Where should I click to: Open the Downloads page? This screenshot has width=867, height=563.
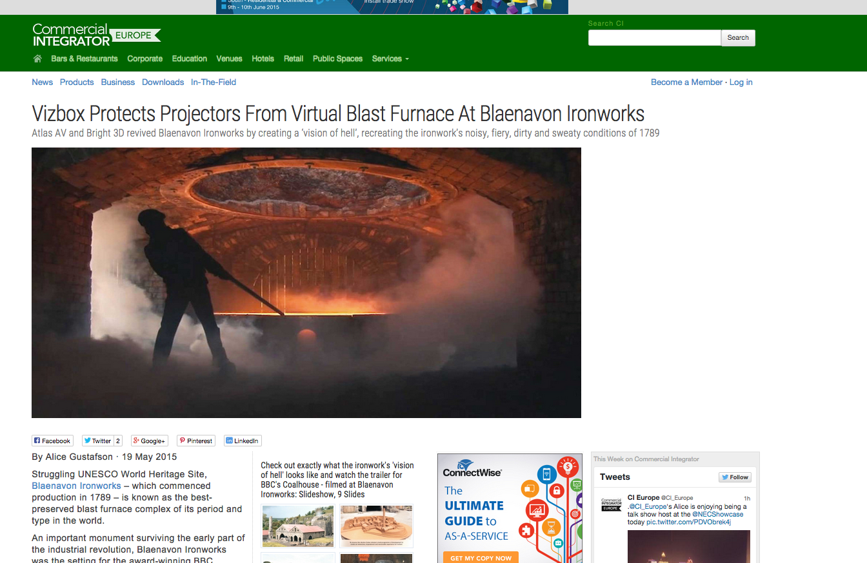tap(163, 82)
